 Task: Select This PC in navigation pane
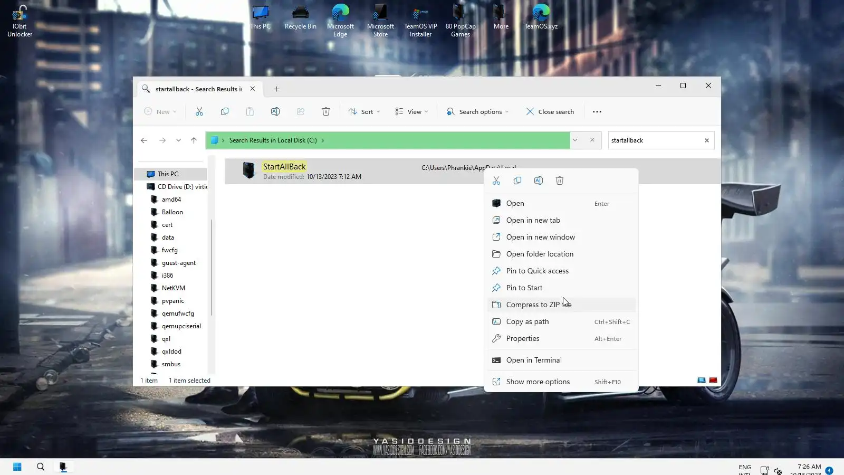coord(171,174)
